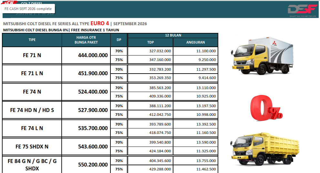Select the TDP column header
320x173 pixels.
150,42
